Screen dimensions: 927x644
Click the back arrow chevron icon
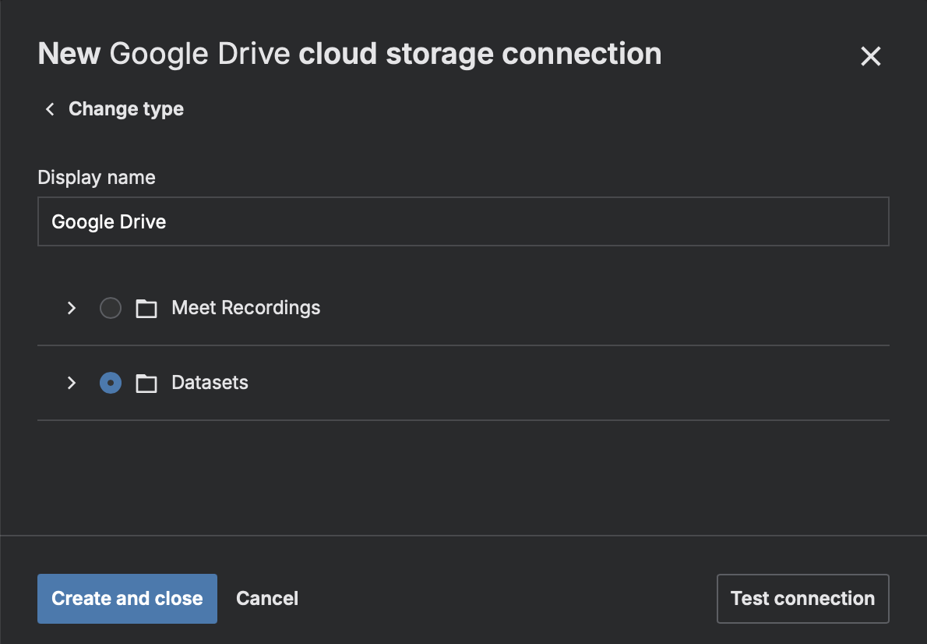[x=49, y=109]
